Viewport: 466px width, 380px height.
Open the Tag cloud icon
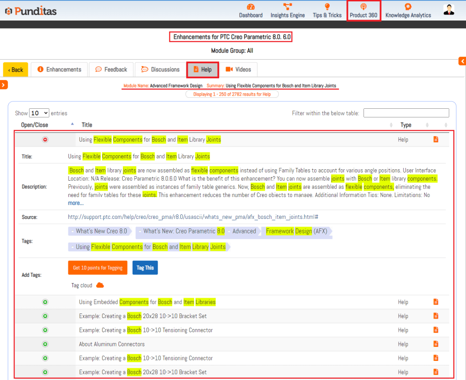tap(100, 285)
